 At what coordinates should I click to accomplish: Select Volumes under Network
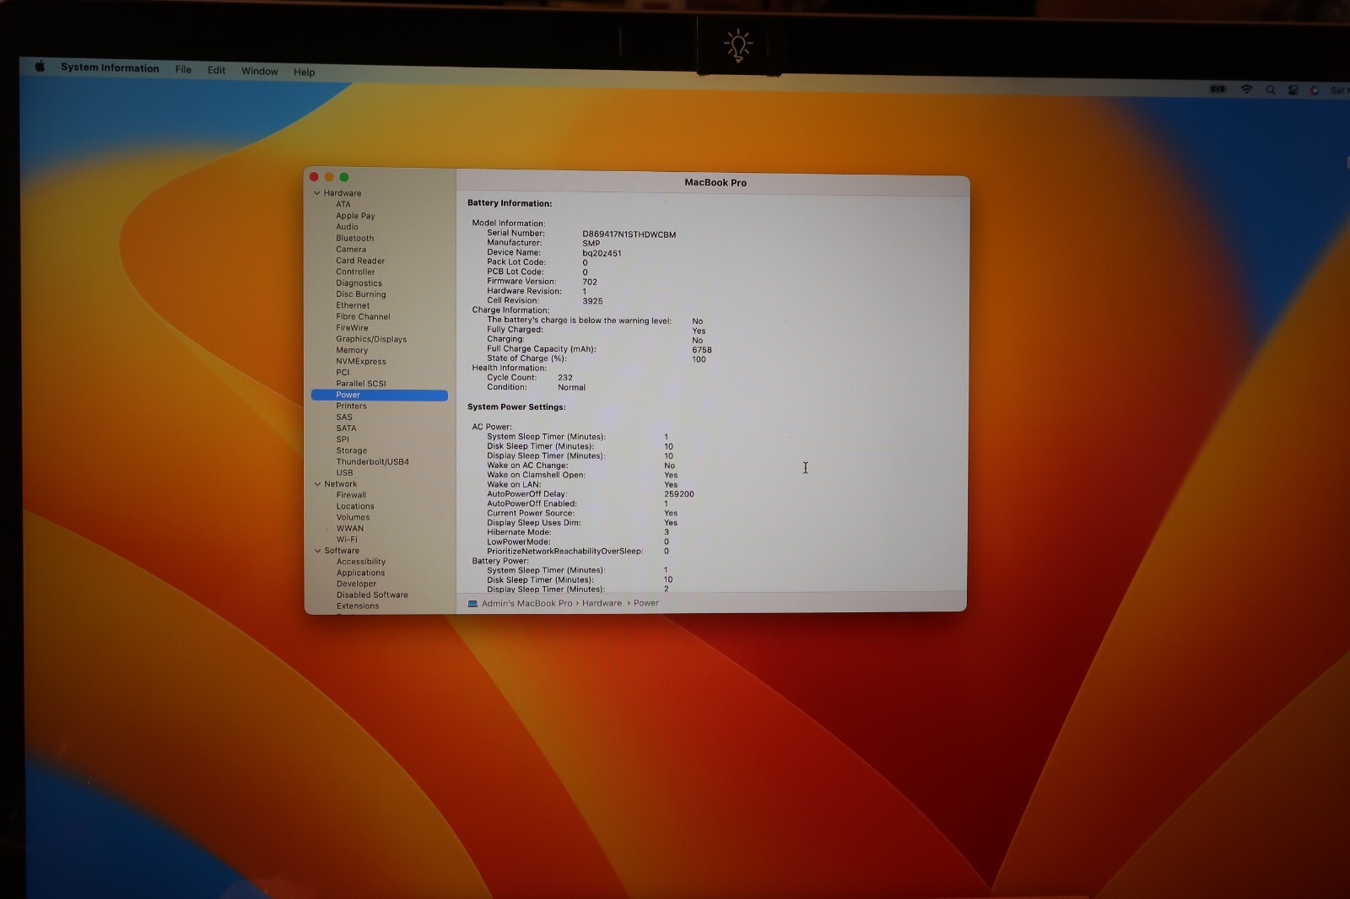click(353, 517)
